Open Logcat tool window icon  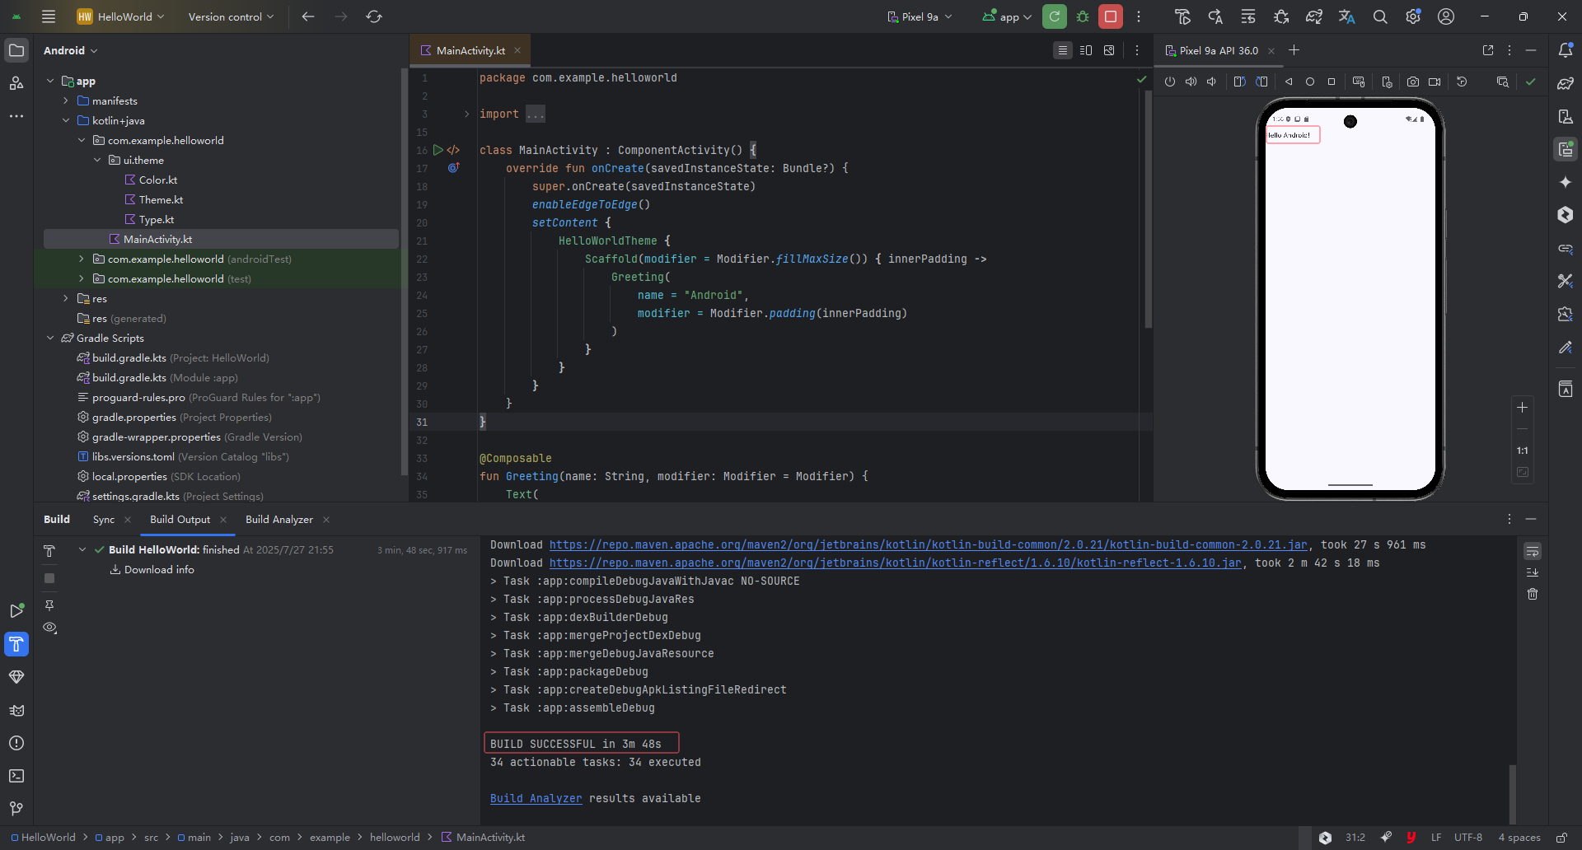(x=16, y=710)
